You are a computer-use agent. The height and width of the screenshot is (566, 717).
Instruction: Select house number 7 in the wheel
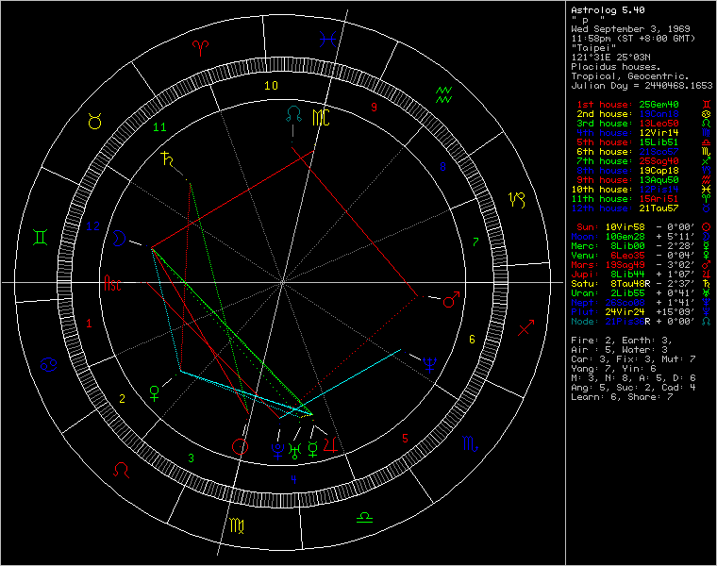(x=475, y=241)
